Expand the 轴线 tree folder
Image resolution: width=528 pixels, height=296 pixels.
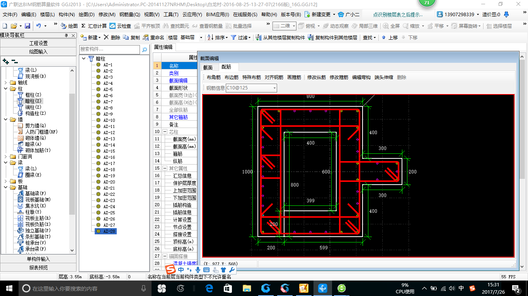coord(5,82)
